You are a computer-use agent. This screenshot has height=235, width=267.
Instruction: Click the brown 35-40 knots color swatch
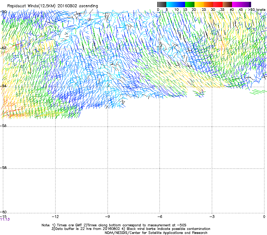point(227,4)
